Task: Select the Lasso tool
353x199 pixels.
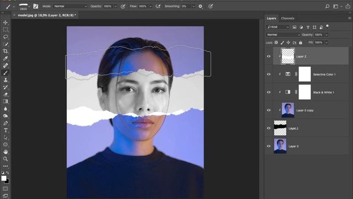Action: coord(6,37)
